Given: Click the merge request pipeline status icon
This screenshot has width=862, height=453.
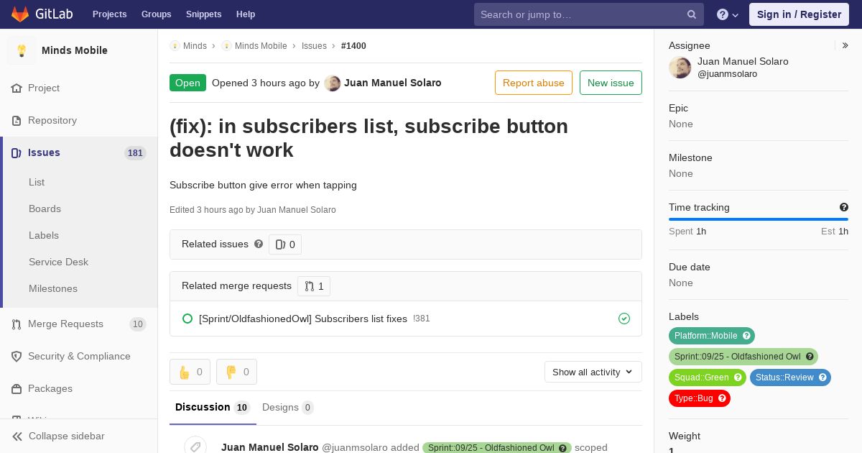Looking at the screenshot, I should (x=624, y=319).
